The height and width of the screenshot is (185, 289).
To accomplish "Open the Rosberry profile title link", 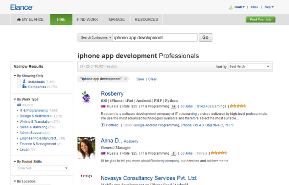I will pos(112,93).
